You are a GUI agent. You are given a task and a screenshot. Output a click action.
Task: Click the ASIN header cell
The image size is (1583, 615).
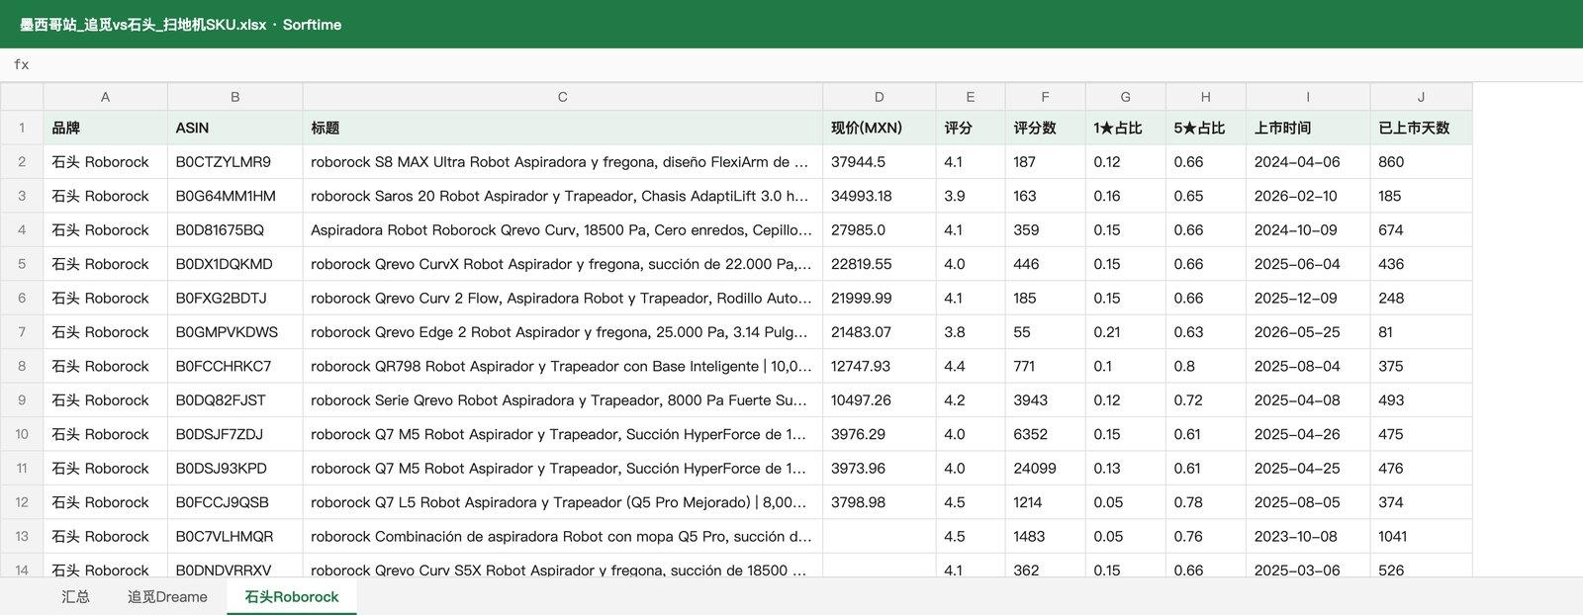point(234,128)
